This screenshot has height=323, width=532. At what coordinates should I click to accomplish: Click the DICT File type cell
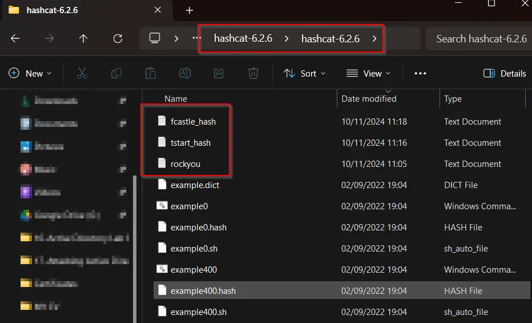461,185
